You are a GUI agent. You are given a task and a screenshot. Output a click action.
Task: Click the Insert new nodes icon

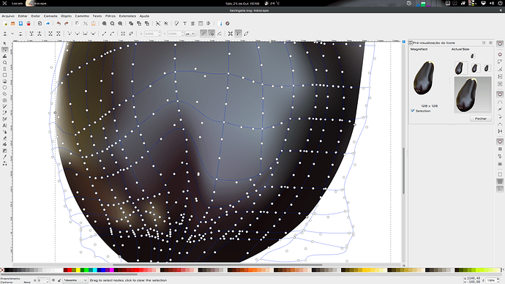5,34
